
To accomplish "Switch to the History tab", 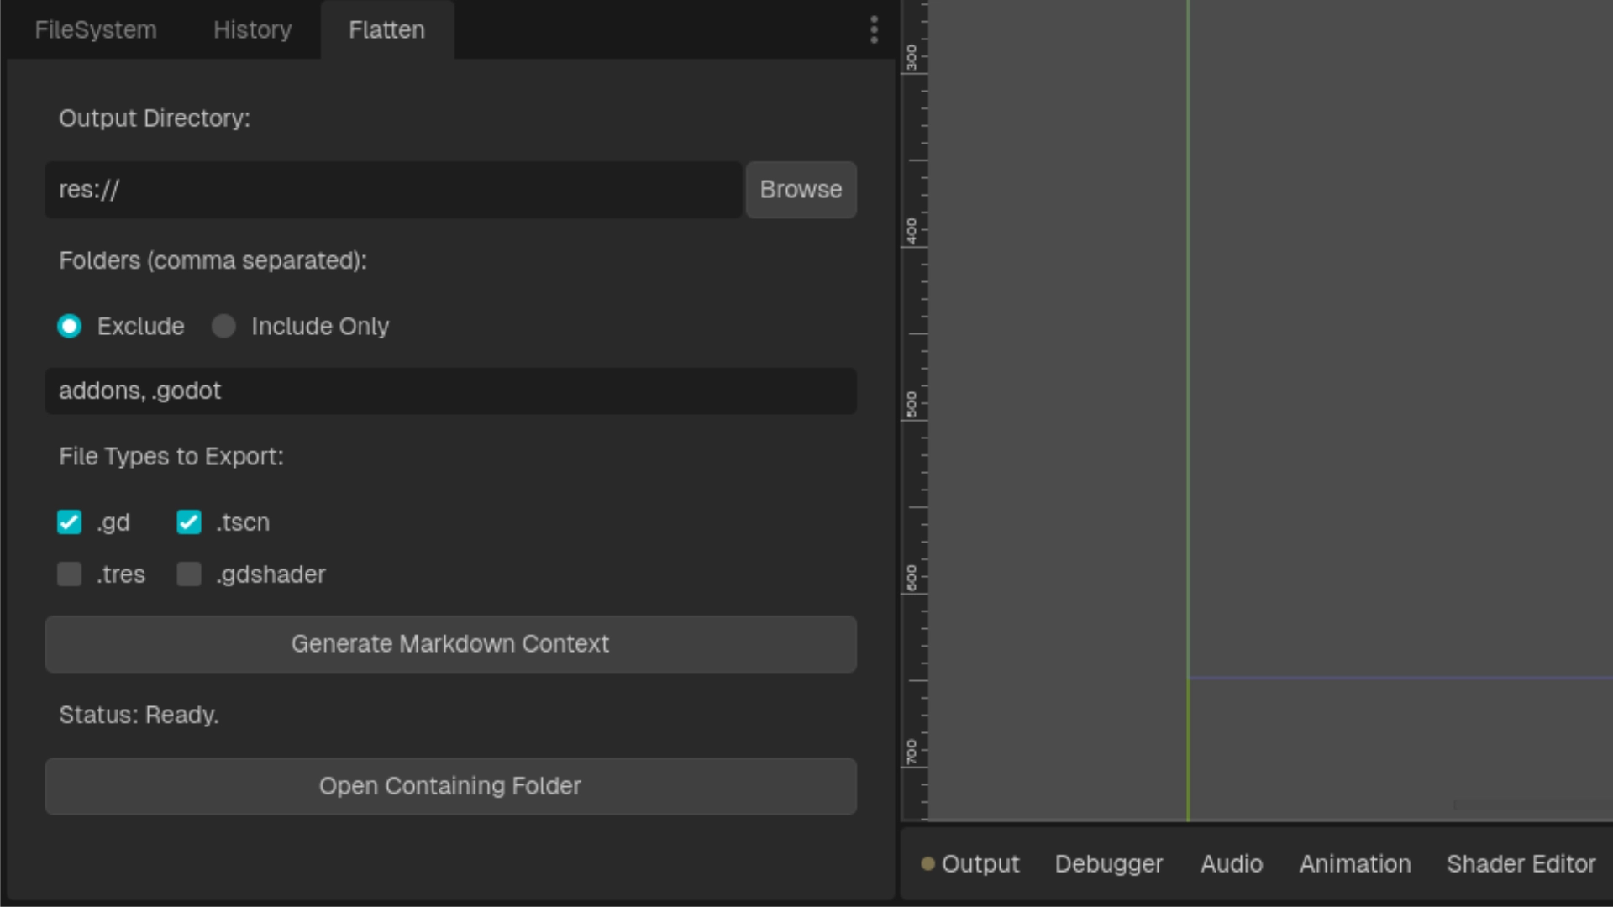I will tap(251, 29).
